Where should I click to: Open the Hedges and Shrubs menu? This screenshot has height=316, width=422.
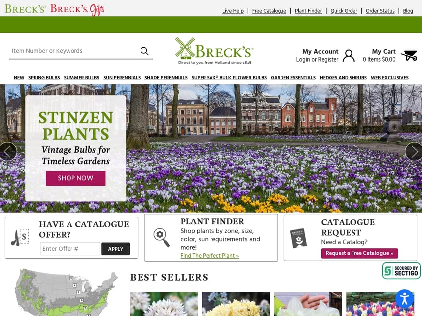(x=343, y=78)
